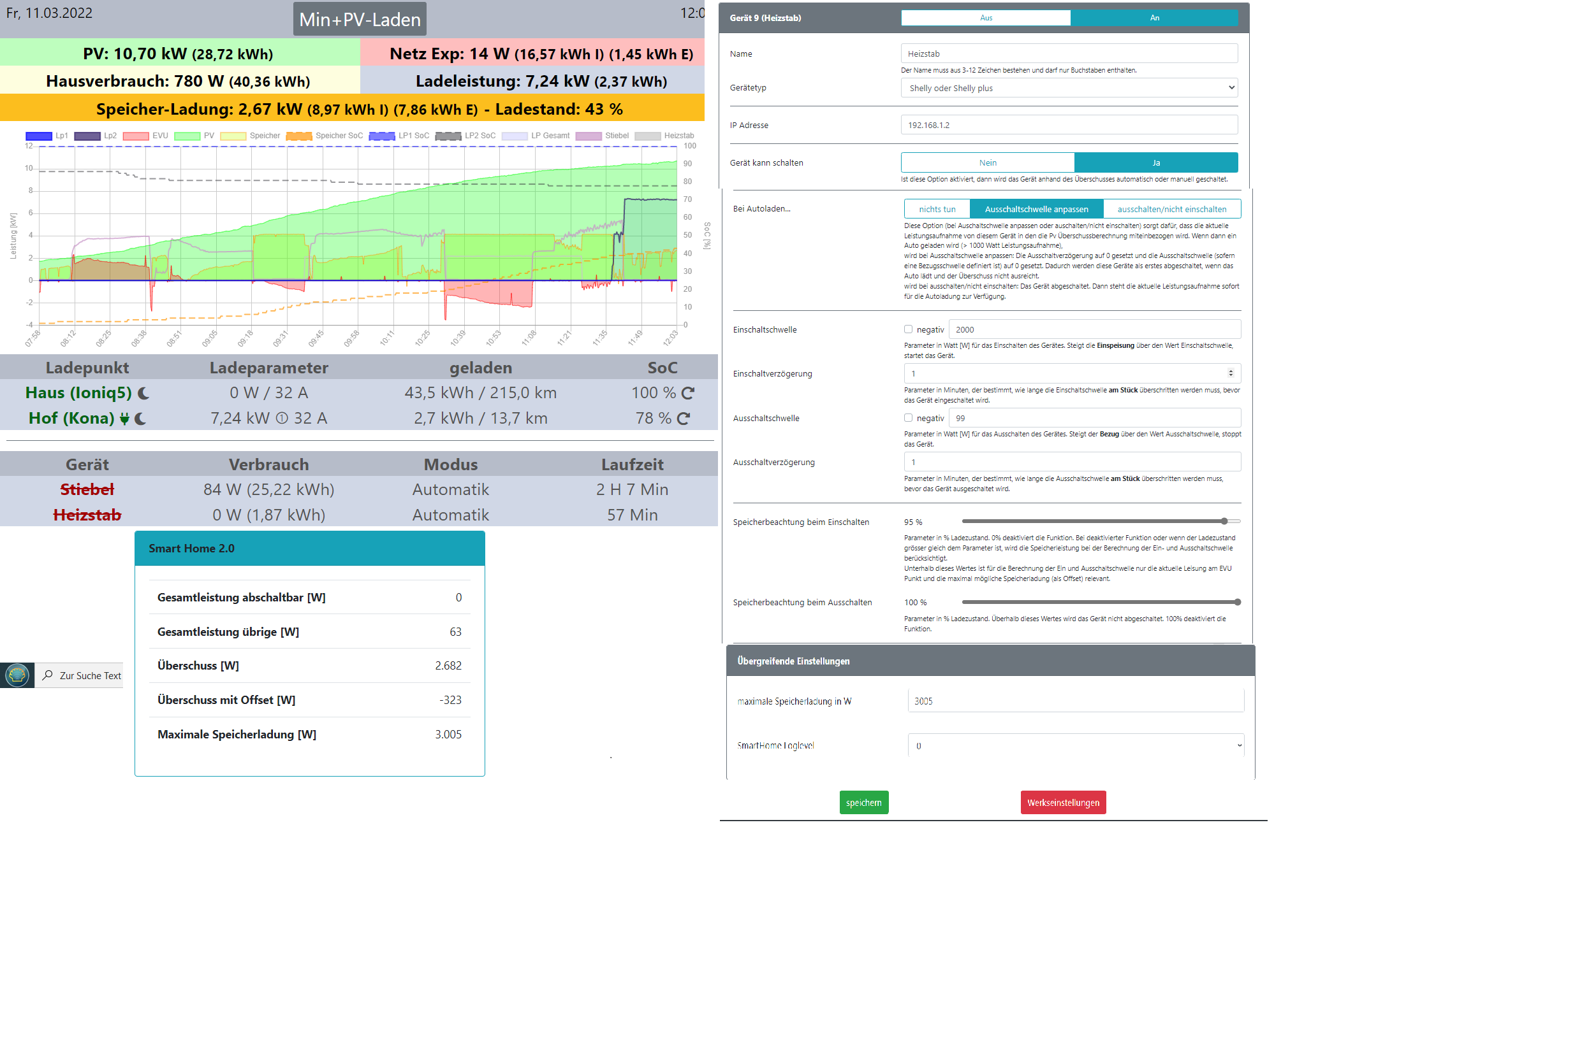
Task: Select 'ausschalten/nicht einschalten' option
Action: [x=1172, y=210]
